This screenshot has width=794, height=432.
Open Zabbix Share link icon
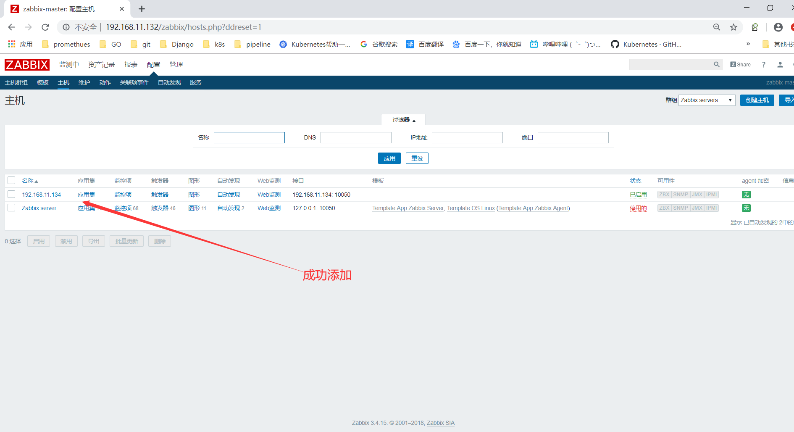coord(741,64)
